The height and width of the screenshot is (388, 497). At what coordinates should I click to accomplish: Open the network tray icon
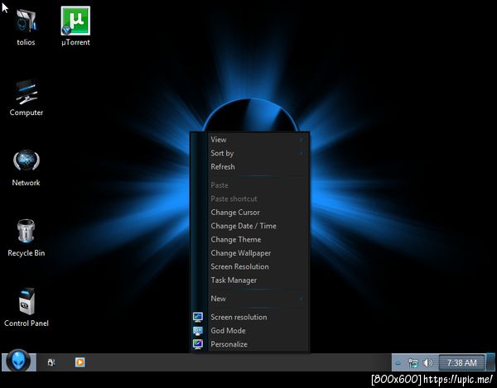pyautogui.click(x=413, y=363)
